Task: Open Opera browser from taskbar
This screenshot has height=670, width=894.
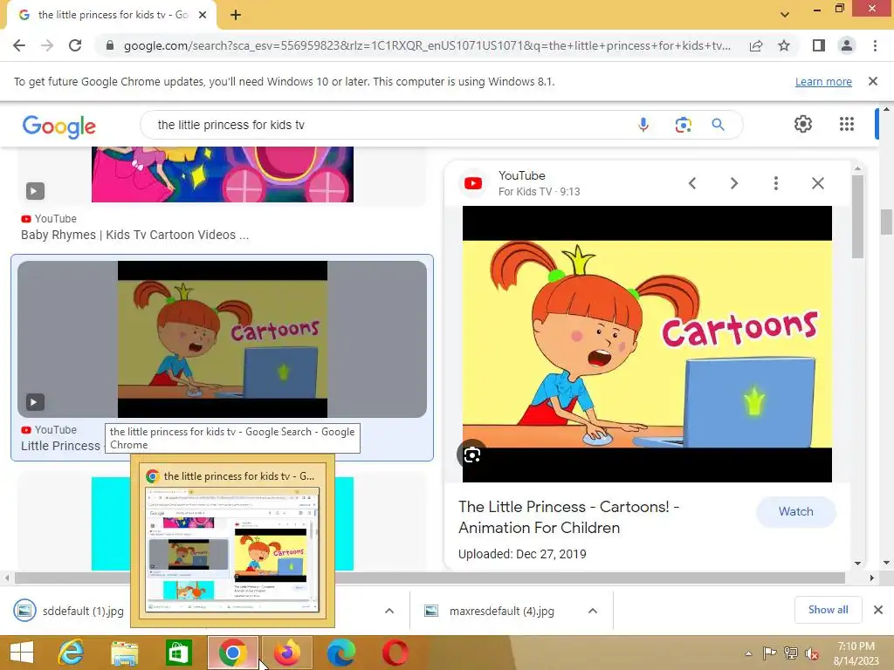Action: pyautogui.click(x=395, y=653)
